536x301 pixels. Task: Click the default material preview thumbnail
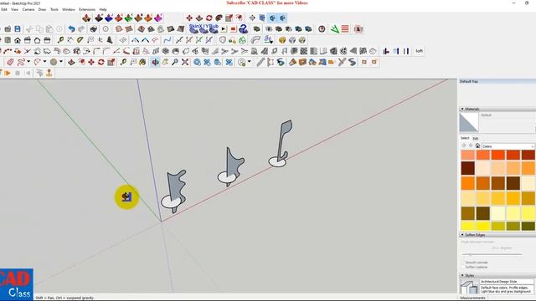coord(469,123)
